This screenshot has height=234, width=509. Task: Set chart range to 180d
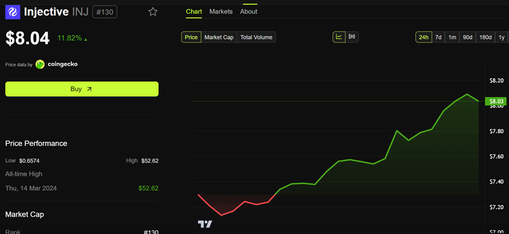(486, 38)
